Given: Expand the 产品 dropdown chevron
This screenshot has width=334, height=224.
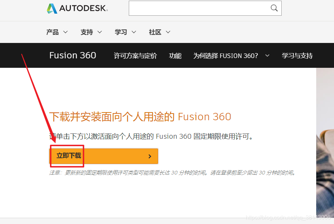Looking at the screenshot, I should tap(66, 32).
